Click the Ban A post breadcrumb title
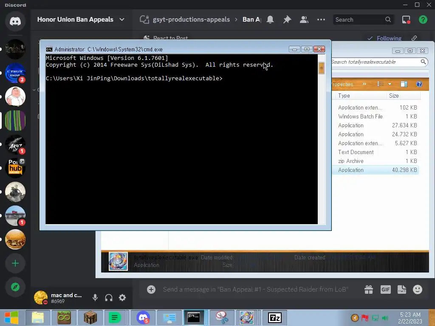 click(x=251, y=20)
